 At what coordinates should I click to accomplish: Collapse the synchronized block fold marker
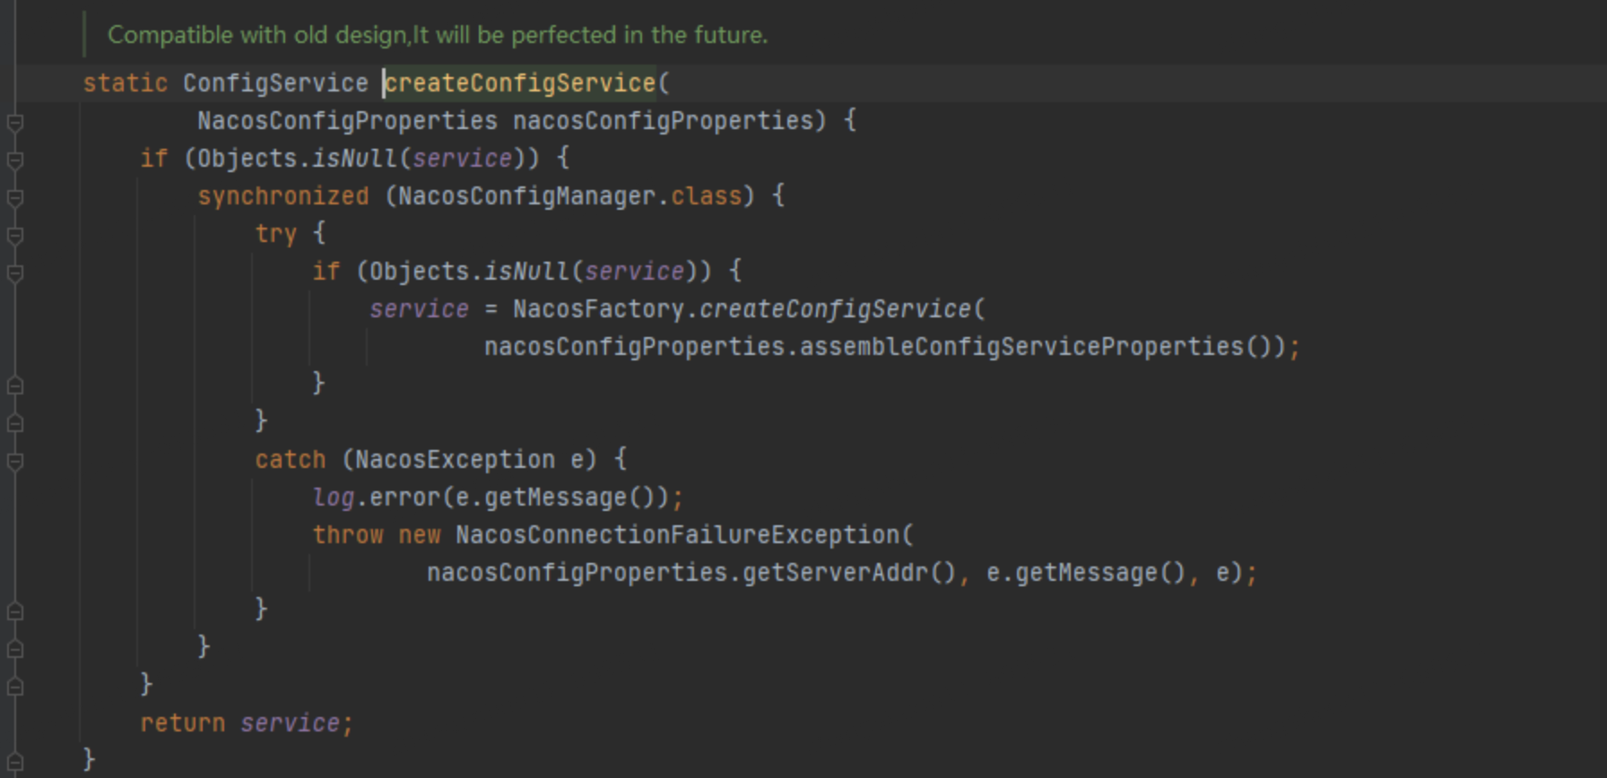14,197
